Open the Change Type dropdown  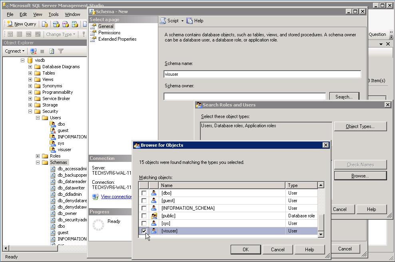pyautogui.click(x=61, y=34)
